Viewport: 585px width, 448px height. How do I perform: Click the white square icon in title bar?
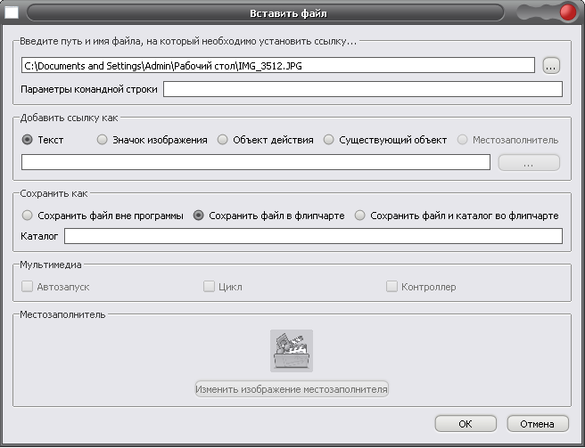coord(12,12)
